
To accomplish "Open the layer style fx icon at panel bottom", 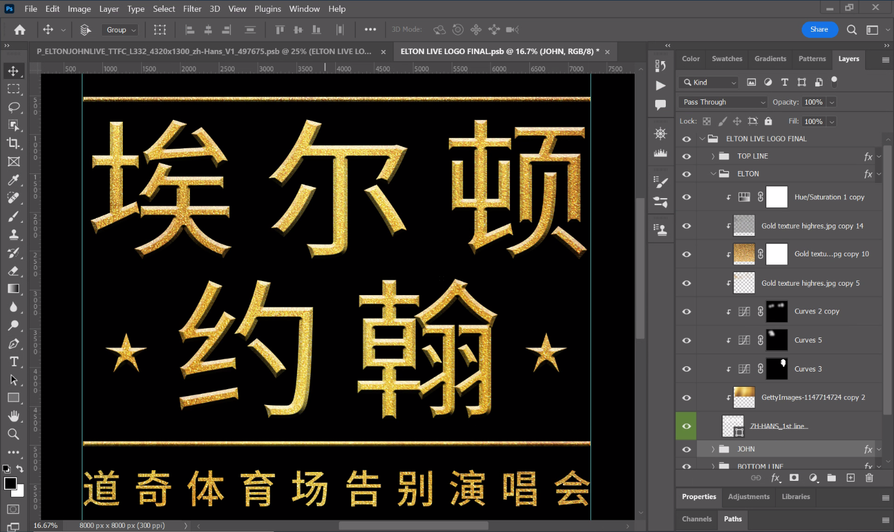I will click(x=776, y=478).
